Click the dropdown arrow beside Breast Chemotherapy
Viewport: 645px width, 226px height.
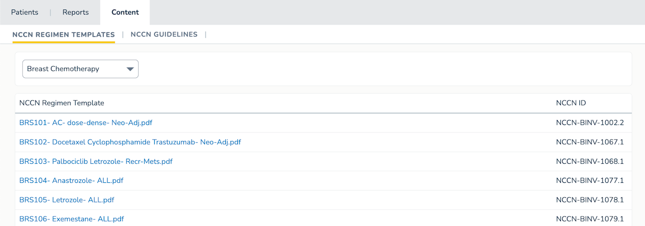pos(130,69)
